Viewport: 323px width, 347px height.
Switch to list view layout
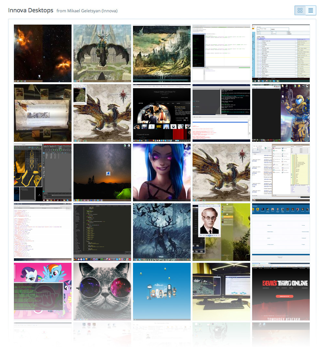pyautogui.click(x=311, y=10)
